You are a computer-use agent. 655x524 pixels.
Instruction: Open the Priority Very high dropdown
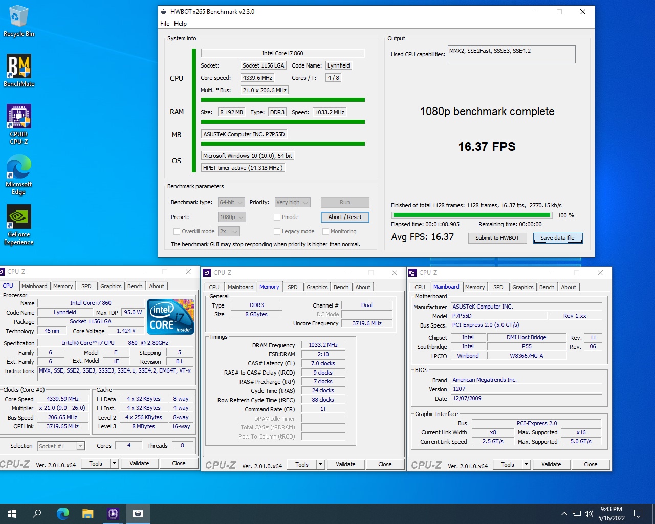[x=292, y=202]
